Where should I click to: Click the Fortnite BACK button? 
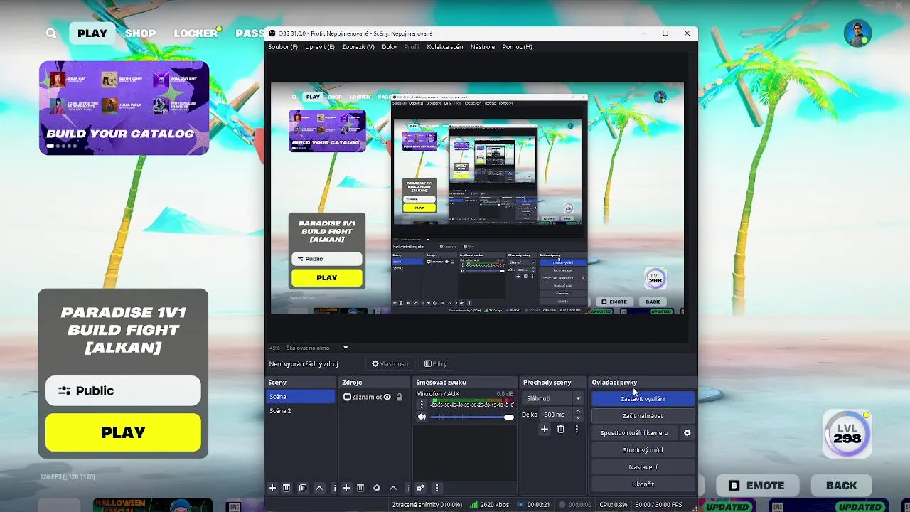(x=841, y=485)
